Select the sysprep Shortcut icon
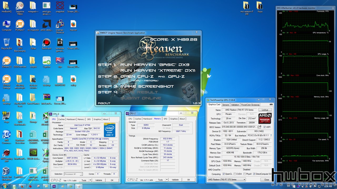This screenshot has height=189, width=337. [x=60, y=27]
